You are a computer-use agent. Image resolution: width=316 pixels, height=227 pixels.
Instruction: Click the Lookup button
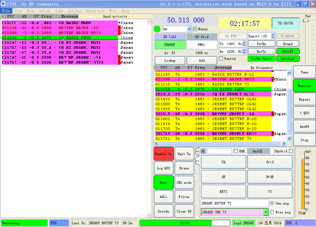tap(170, 60)
